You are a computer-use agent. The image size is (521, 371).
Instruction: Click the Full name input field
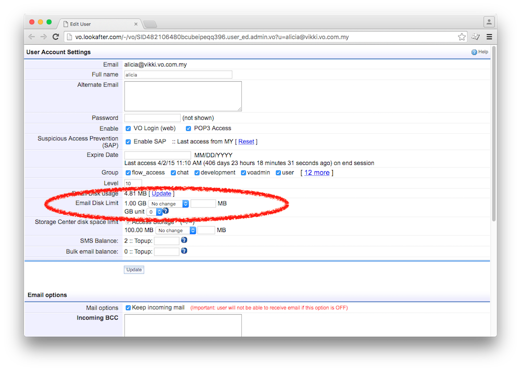click(178, 74)
